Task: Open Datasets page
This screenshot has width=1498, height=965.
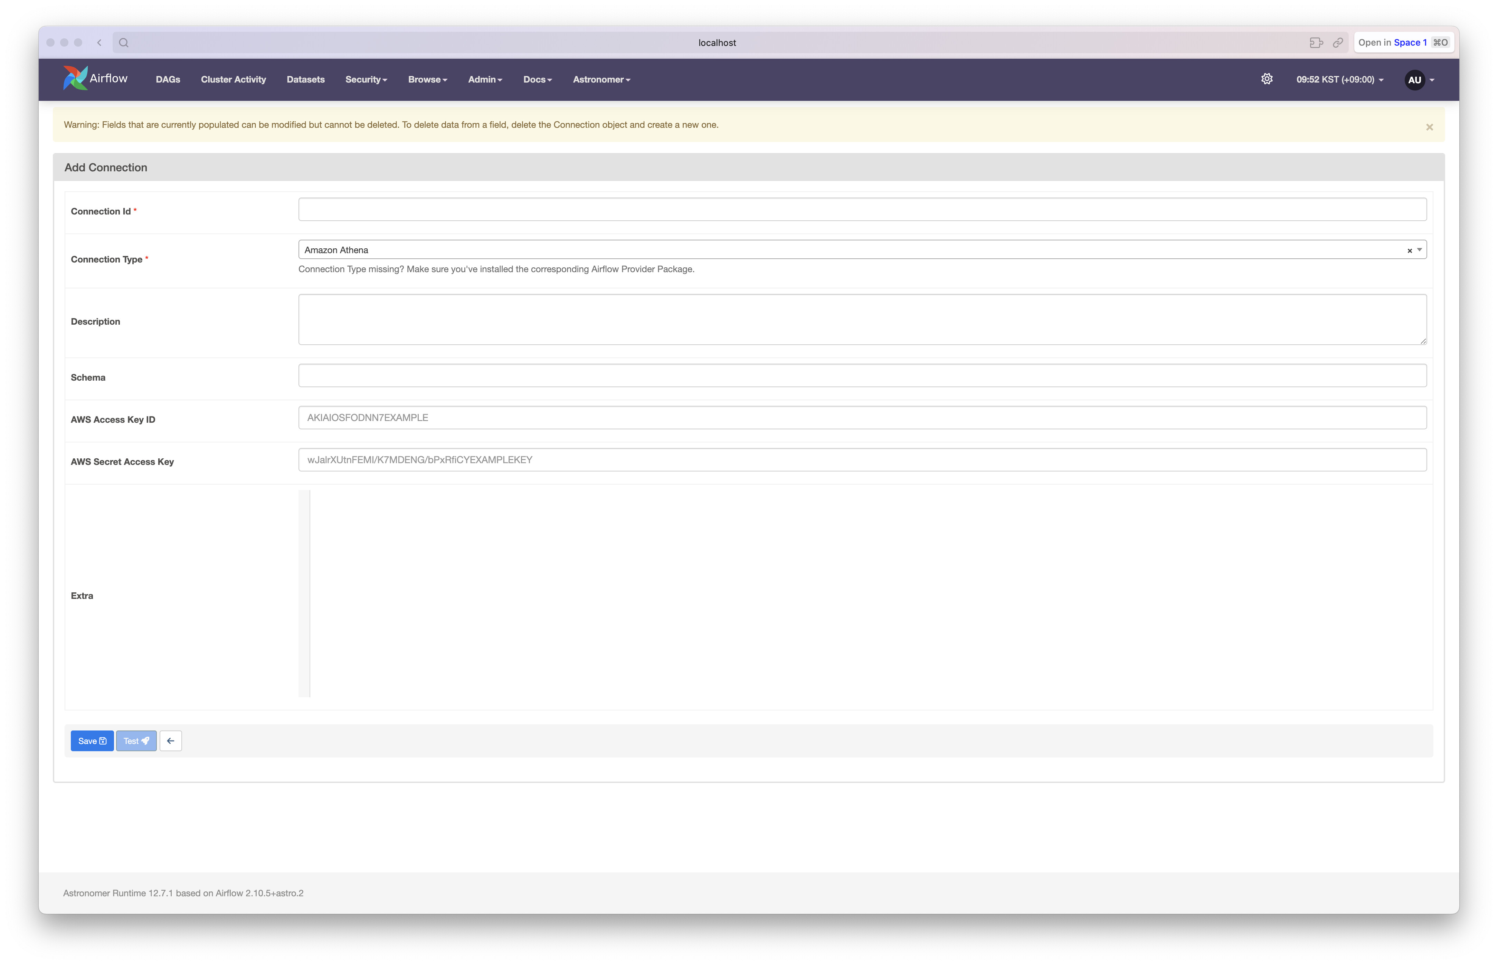Action: (305, 79)
